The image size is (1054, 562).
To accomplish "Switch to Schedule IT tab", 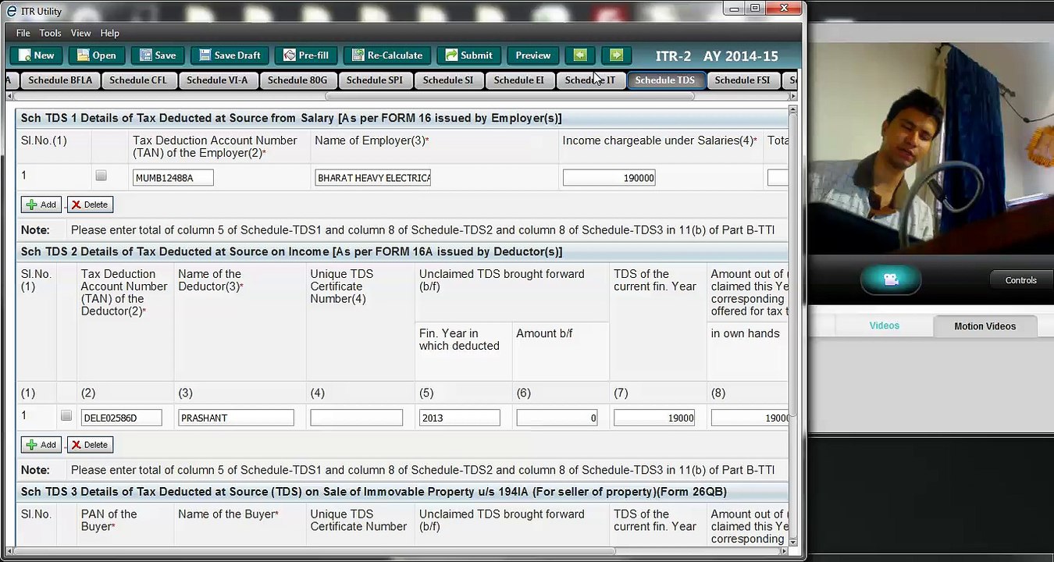I will click(589, 80).
